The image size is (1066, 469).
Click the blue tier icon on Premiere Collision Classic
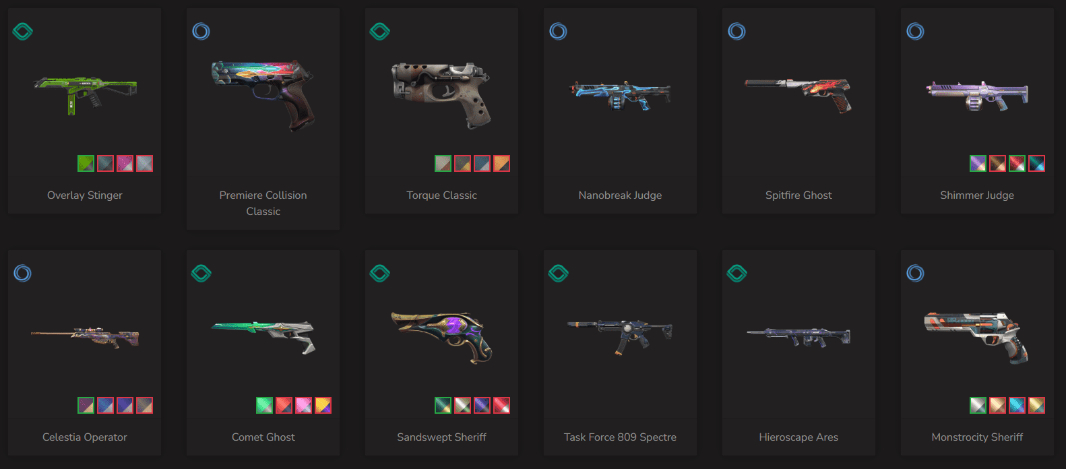tap(201, 31)
